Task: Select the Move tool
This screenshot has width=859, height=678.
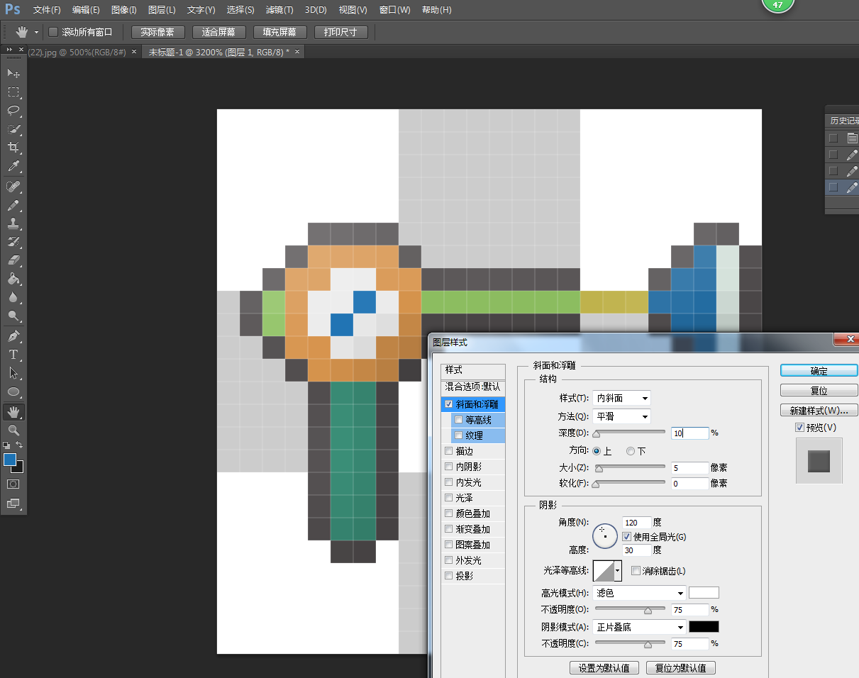Action: click(13, 73)
